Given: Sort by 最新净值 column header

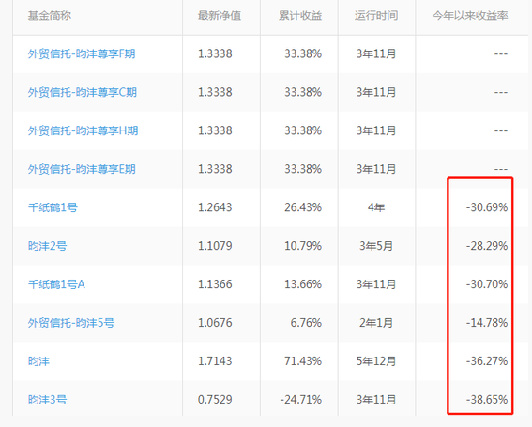Looking at the screenshot, I should [220, 16].
